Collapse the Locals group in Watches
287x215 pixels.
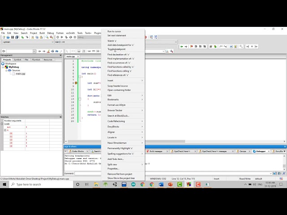tap(2, 124)
